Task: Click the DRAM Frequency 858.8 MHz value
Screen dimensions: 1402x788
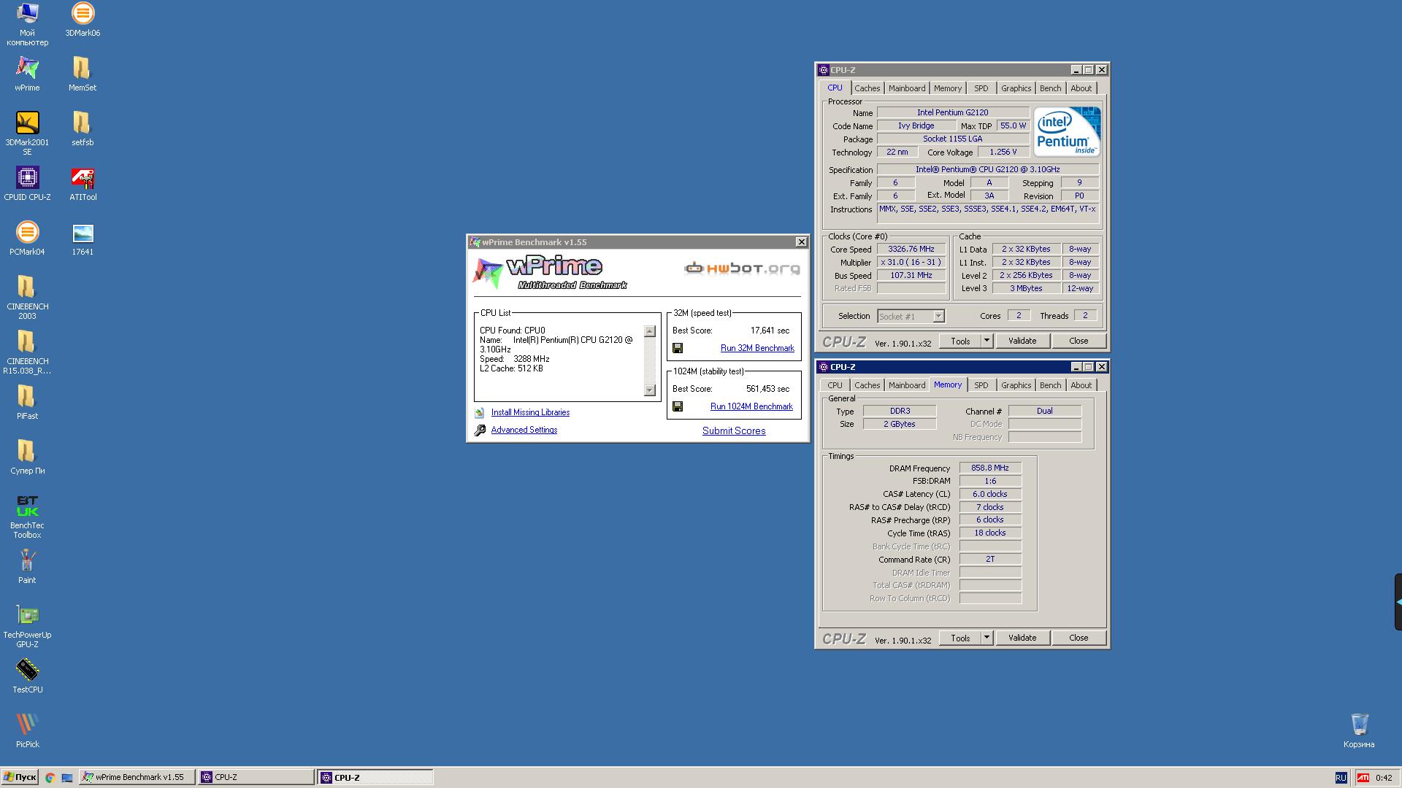Action: pos(990,468)
